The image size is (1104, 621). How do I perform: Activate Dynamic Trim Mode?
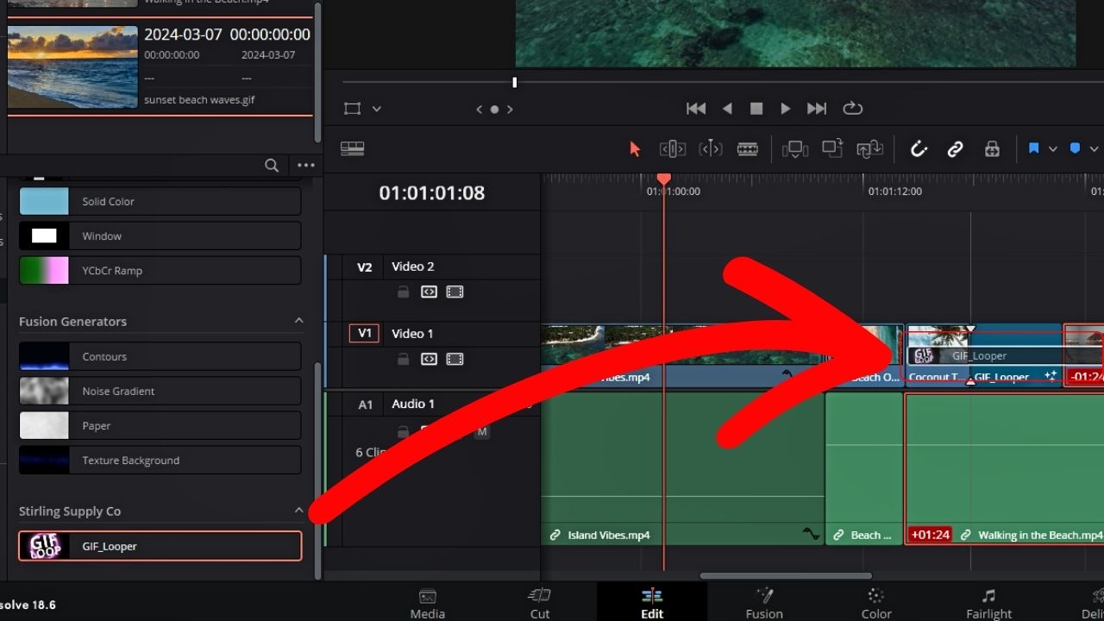(711, 148)
